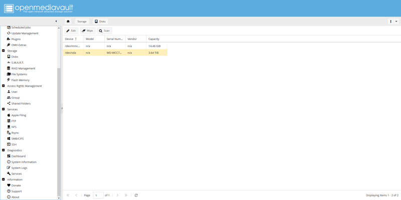Screen dimensions: 401x200
Task: Select the /dev/mmc device row
Action: coord(115,46)
